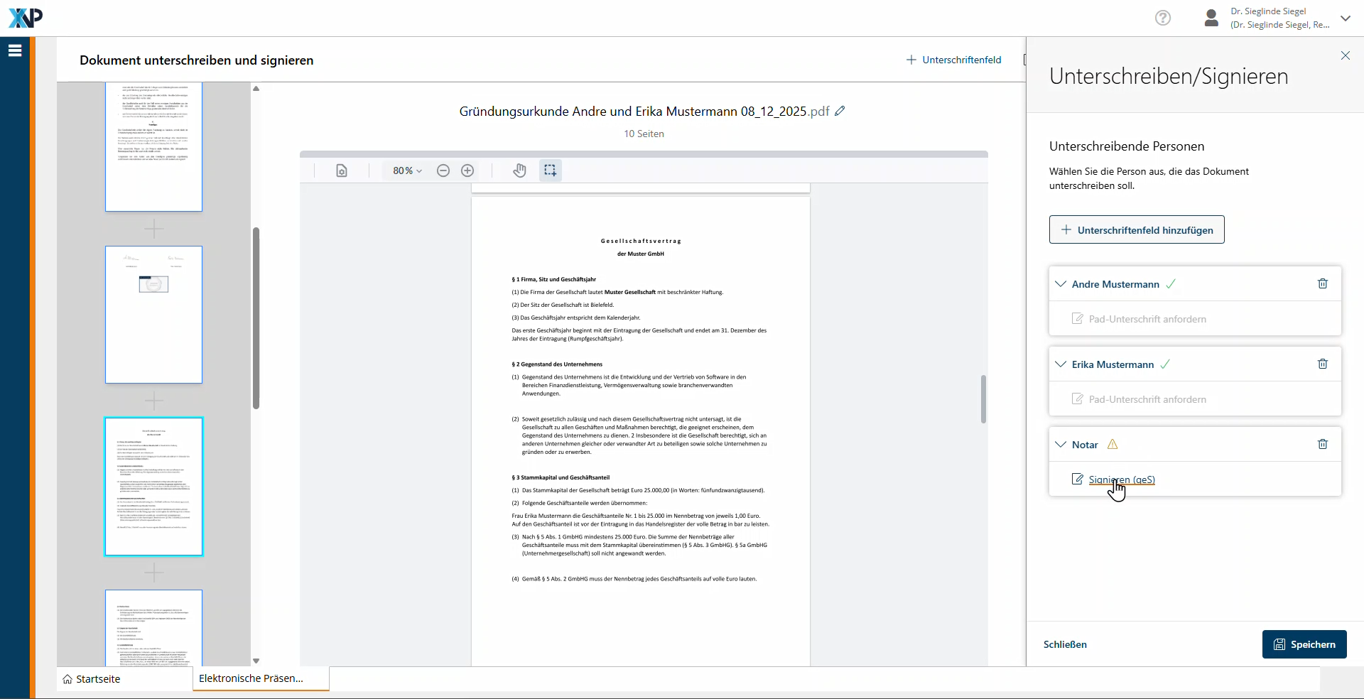This screenshot has width=1364, height=699.
Task: Click the zoom in plus icon
Action: tap(467, 170)
